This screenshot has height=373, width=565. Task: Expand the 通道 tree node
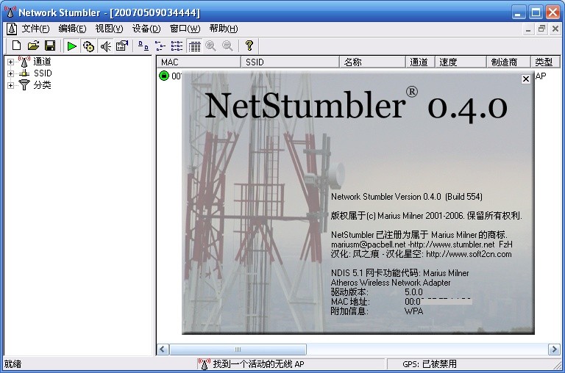click(x=10, y=62)
